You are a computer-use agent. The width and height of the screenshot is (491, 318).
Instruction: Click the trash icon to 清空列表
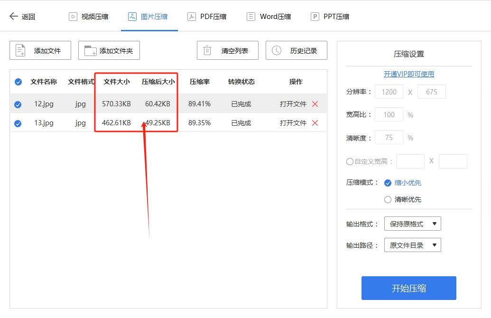click(207, 50)
